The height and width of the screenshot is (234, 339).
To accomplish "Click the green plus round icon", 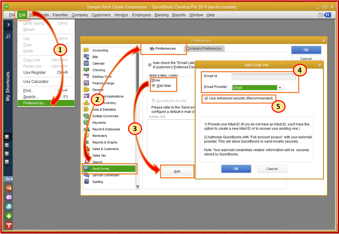I will (x=9, y=216).
